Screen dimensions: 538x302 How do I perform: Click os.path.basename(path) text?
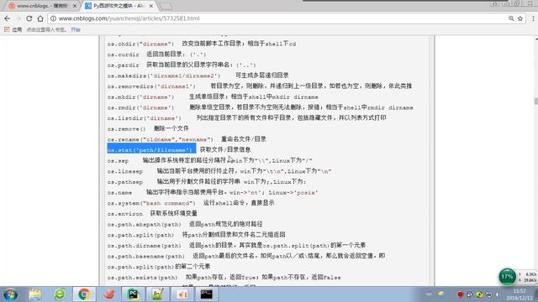145,256
